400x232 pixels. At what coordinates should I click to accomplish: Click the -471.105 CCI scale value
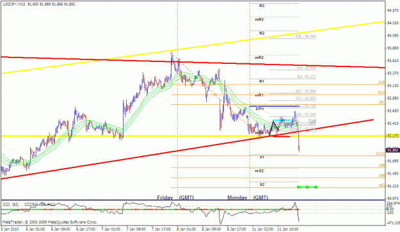coord(393,223)
